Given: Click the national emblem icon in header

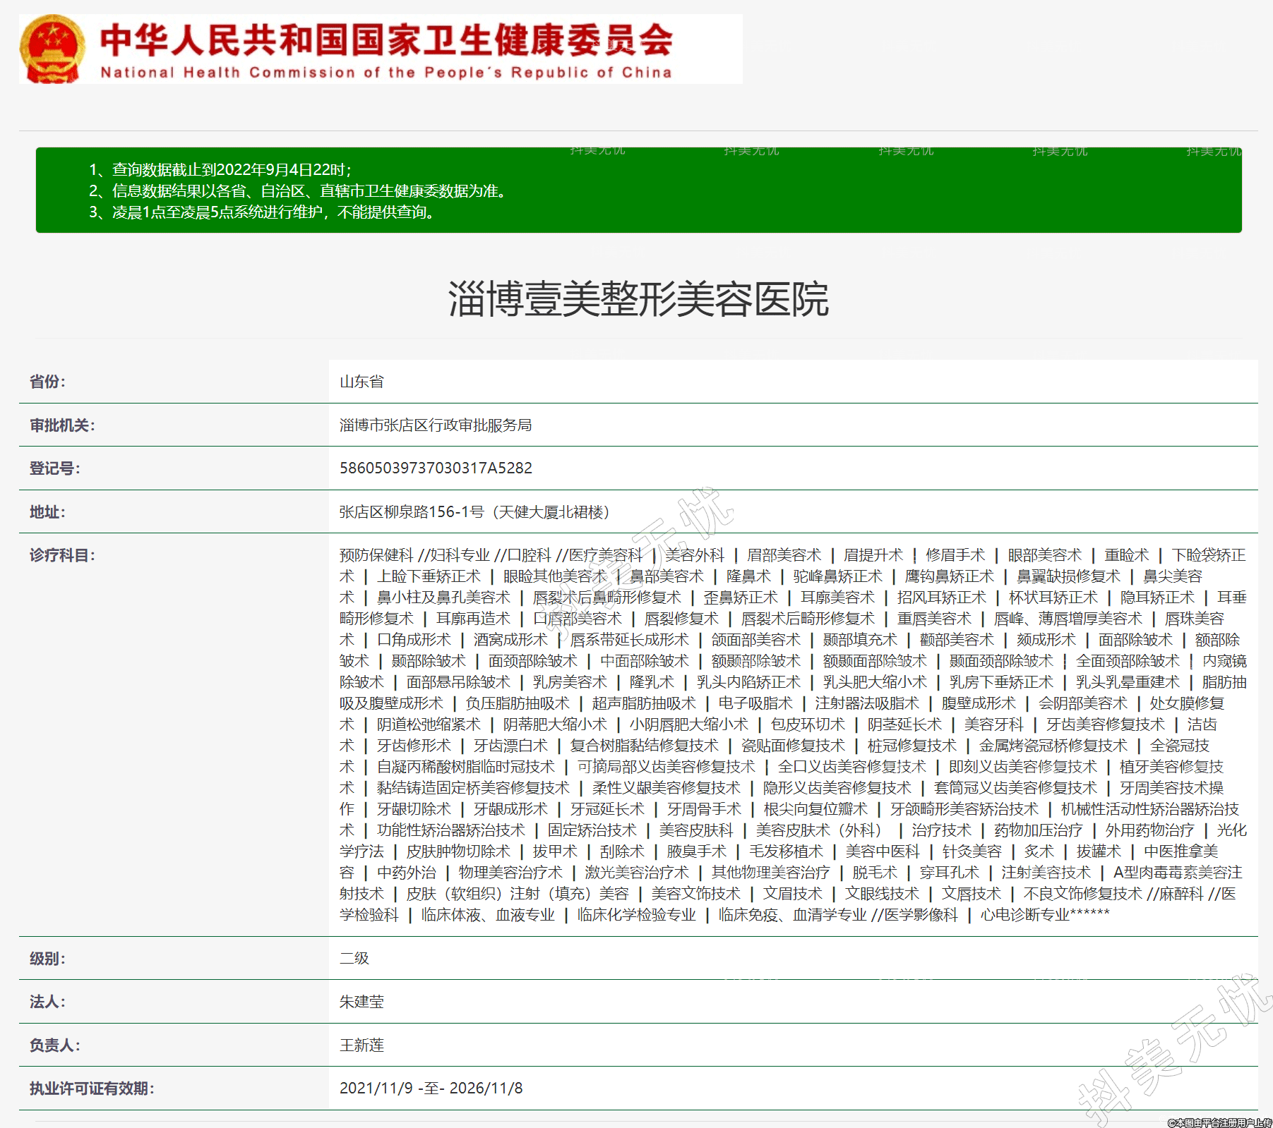Looking at the screenshot, I should pos(52,49).
